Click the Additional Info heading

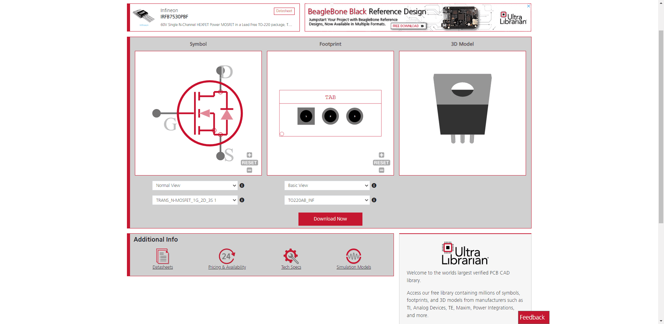(x=156, y=240)
